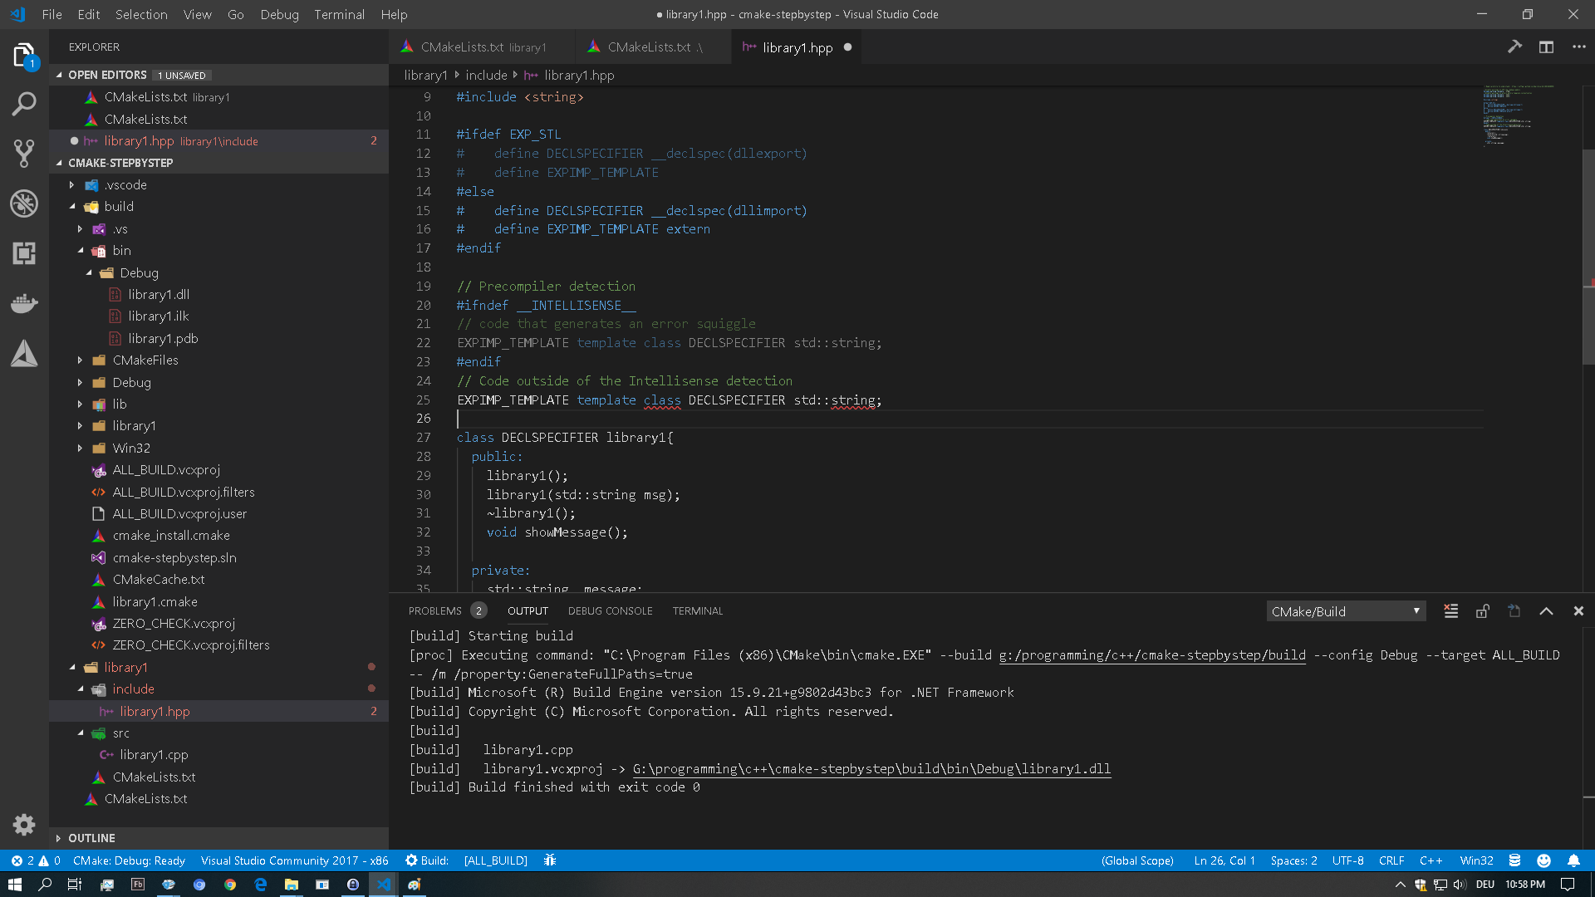
Task: Click the database icon in the status bar
Action: click(1514, 860)
